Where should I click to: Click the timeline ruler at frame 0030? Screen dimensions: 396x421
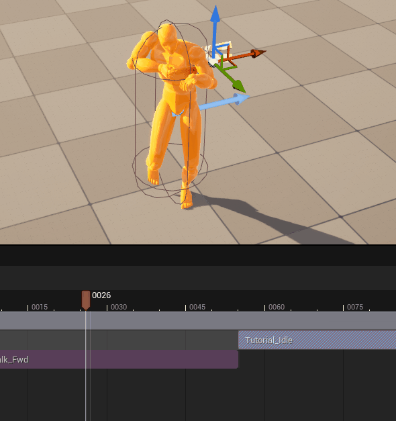[119, 307]
